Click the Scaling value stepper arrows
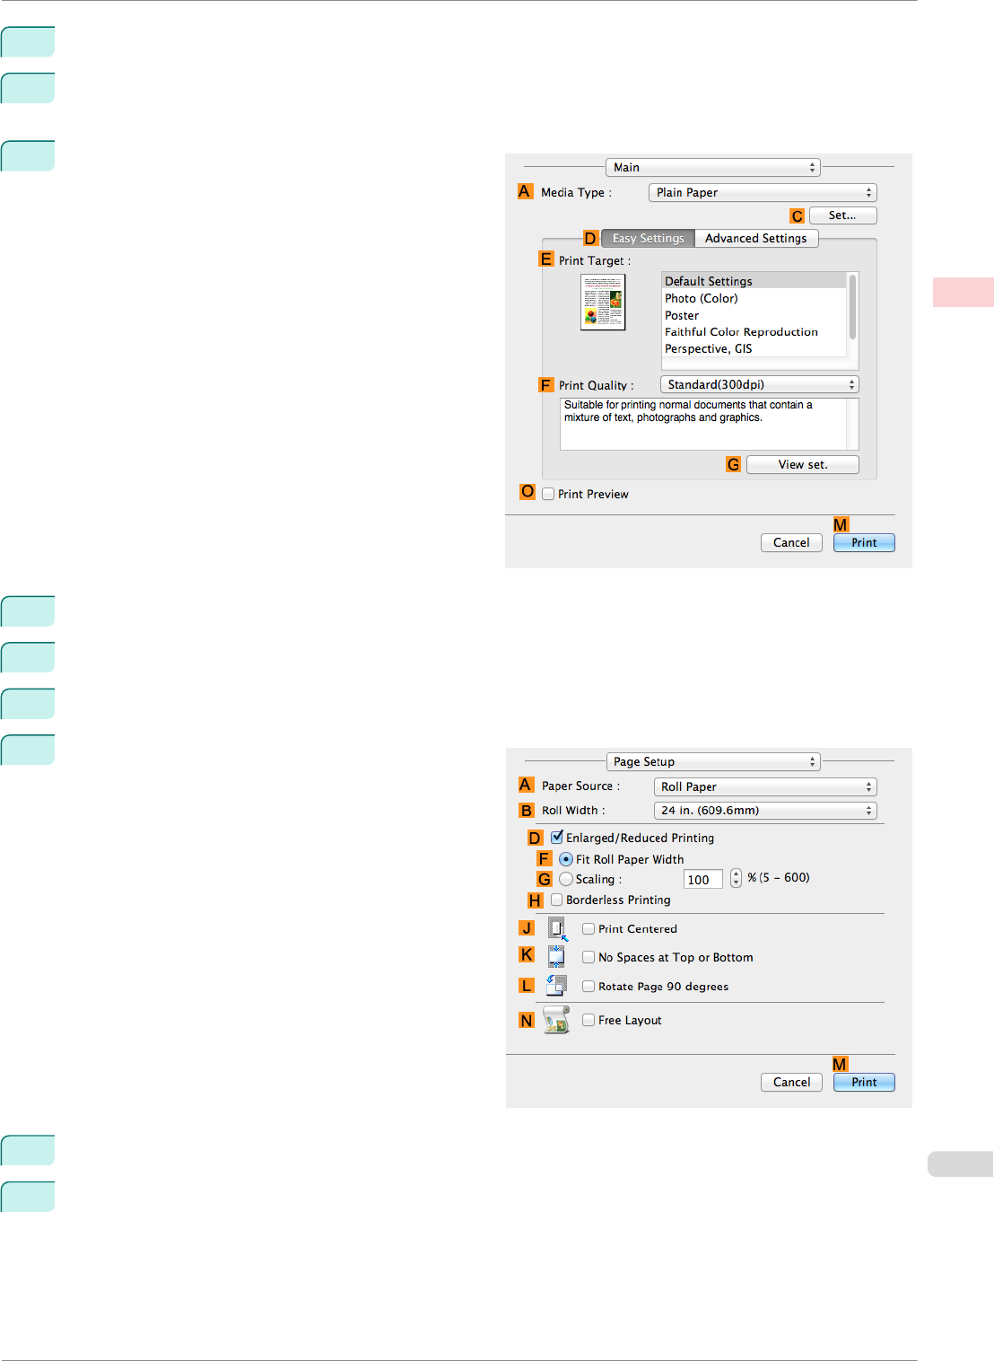The image size is (994, 1361). (x=736, y=878)
